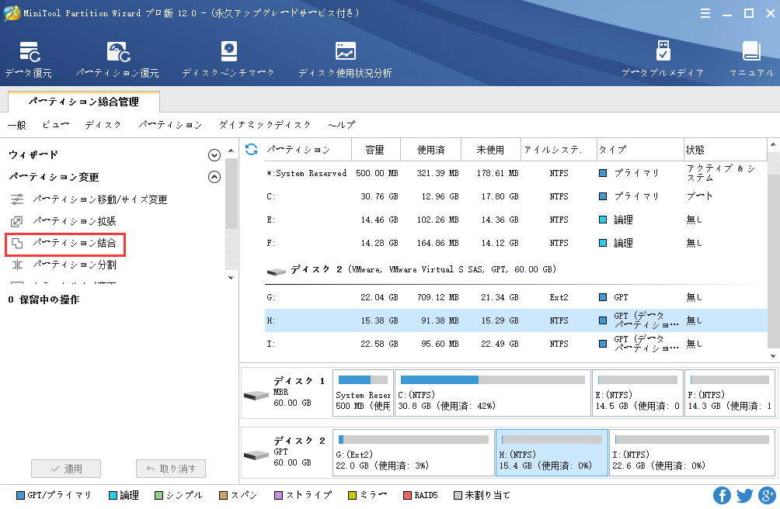Select the C: partition row
780x509 pixels.
click(516, 196)
